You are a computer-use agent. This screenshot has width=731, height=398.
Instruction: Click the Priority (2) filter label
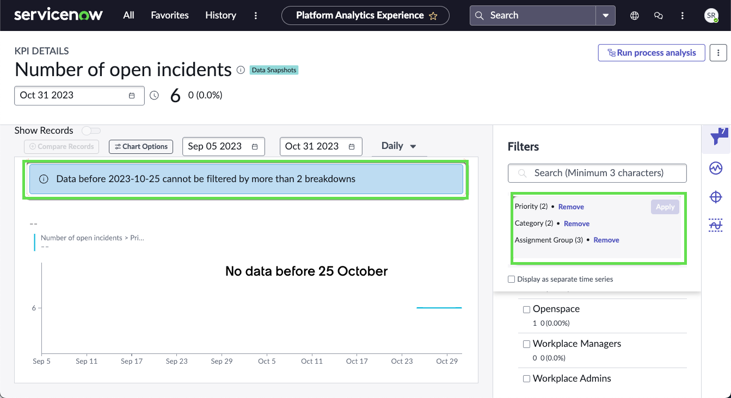pyautogui.click(x=531, y=207)
